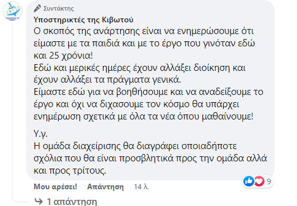Click the line starting Η ομάδα διαχείρισης
This screenshot has height=206, width=297.
point(135,146)
